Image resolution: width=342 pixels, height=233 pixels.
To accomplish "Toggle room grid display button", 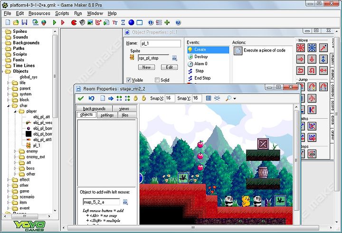I will point(209,98).
